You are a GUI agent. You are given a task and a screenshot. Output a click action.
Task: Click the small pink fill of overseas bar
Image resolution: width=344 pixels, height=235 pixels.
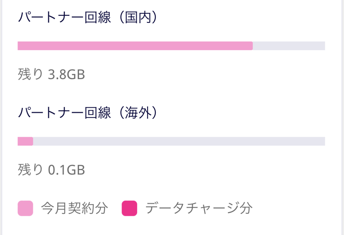25,141
